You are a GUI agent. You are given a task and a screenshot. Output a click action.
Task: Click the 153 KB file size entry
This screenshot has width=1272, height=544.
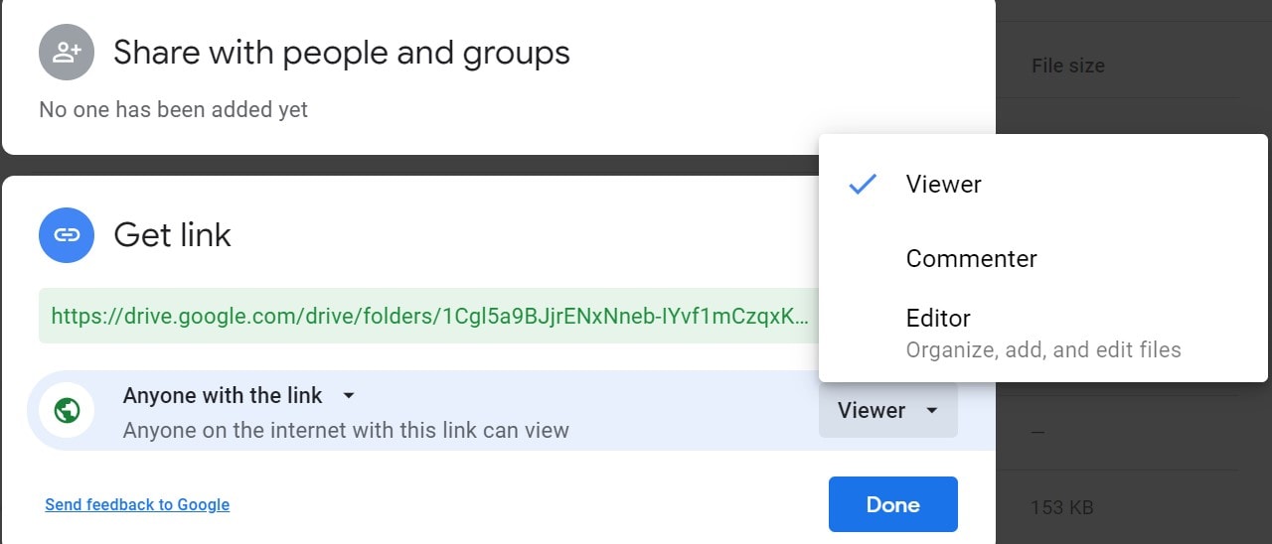coord(1061,507)
